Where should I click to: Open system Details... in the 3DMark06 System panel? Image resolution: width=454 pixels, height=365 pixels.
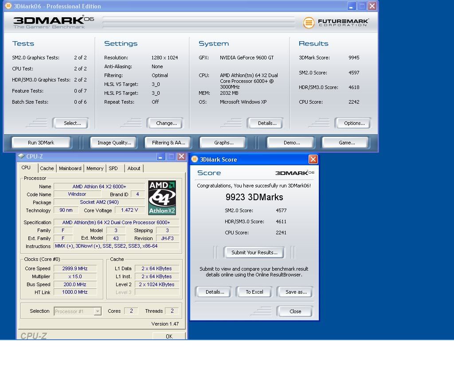point(265,123)
